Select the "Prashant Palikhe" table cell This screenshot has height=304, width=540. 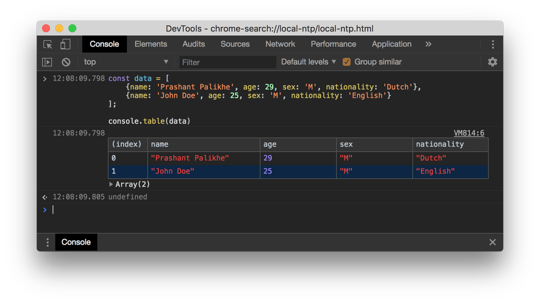coord(204,158)
